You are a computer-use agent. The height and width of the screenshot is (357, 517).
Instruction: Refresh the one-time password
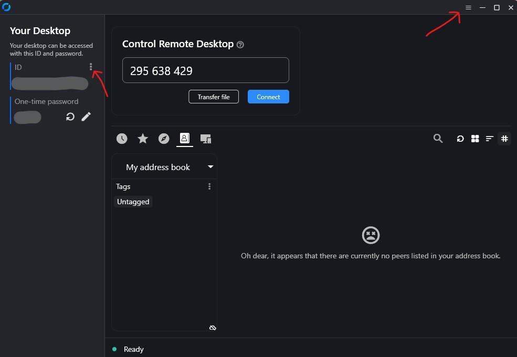[70, 117]
